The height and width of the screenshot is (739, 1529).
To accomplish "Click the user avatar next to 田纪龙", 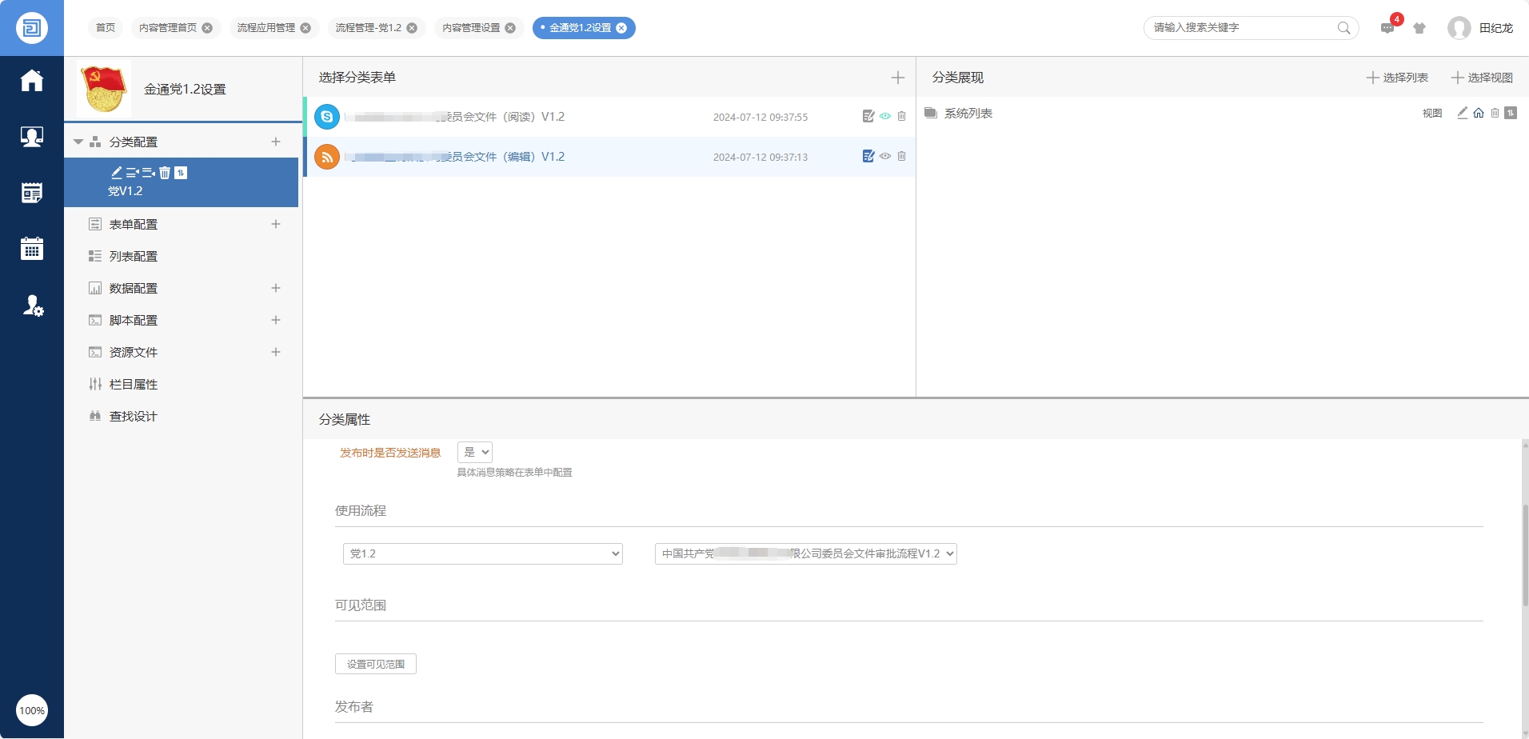I will point(1459,28).
